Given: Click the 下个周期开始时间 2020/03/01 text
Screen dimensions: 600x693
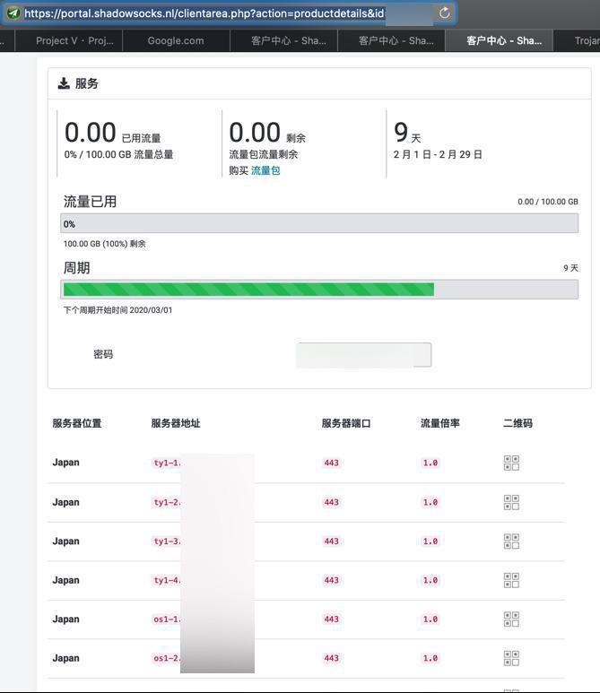Looking at the screenshot, I should 117,310.
